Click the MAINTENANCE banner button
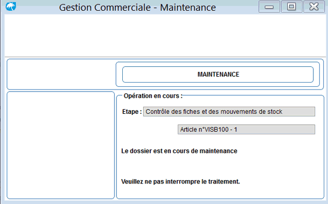This screenshot has width=328, height=204. (x=218, y=74)
